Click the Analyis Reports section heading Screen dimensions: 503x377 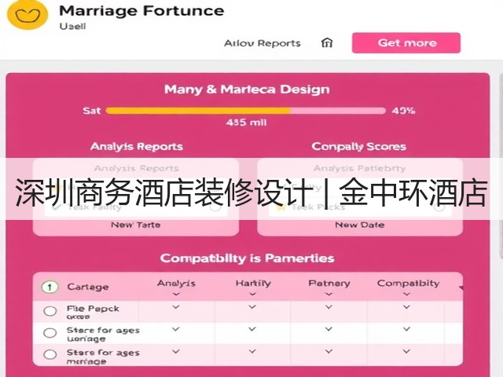pos(137,147)
